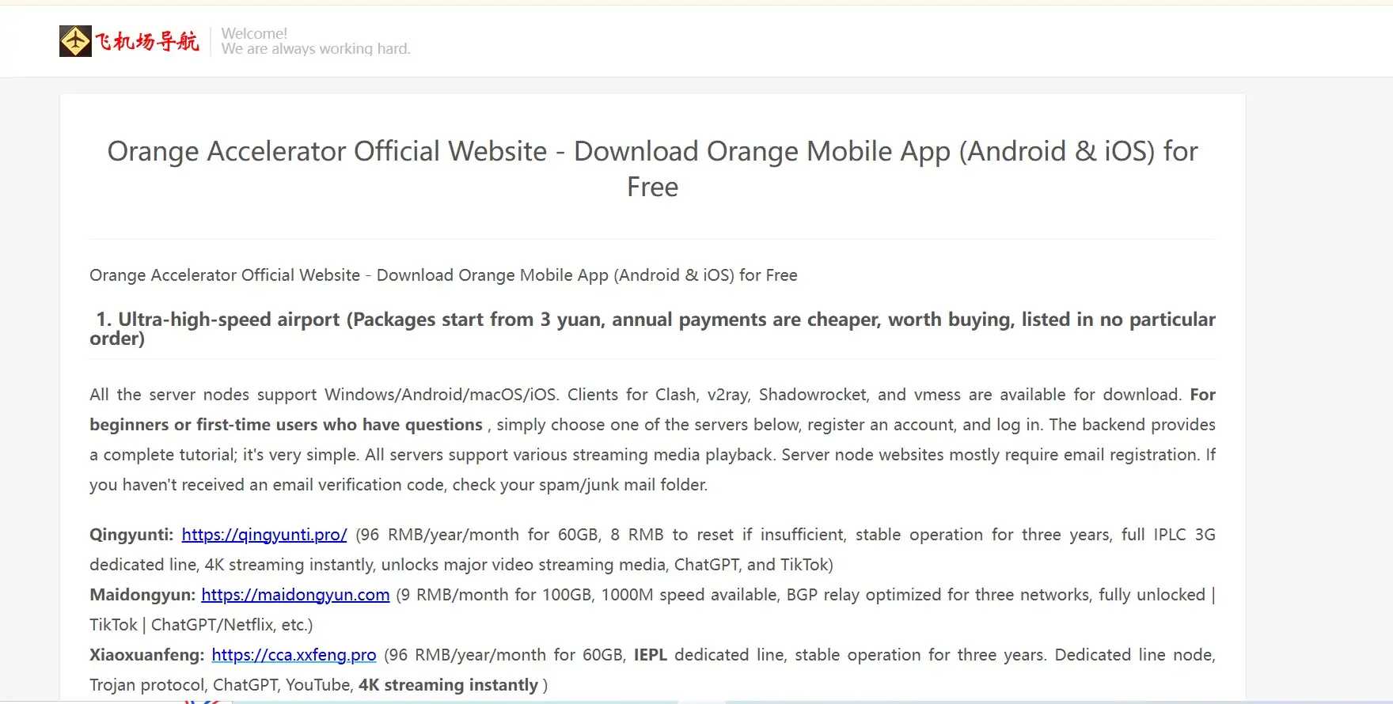Click the 'Xiaoxuanfeng:' bold label
Image resolution: width=1393 pixels, height=704 pixels.
147,655
